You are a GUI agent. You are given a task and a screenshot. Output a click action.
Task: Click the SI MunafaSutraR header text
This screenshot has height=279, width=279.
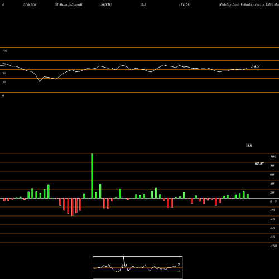pyautogui.click(x=69, y=4)
